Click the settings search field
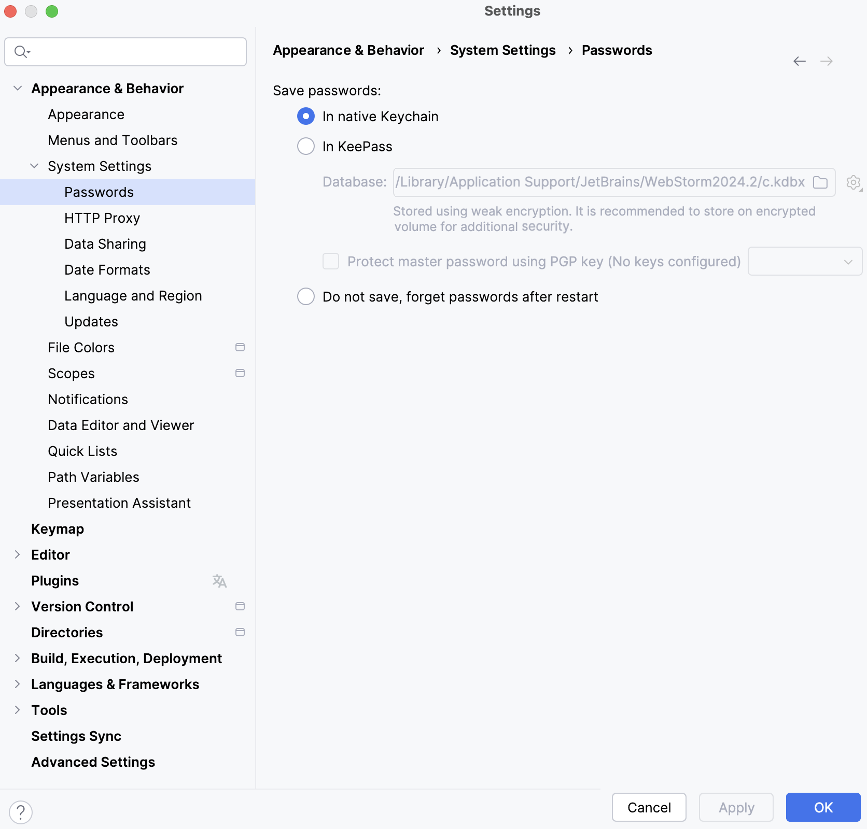Viewport: 867px width, 829px height. pyautogui.click(x=135, y=52)
